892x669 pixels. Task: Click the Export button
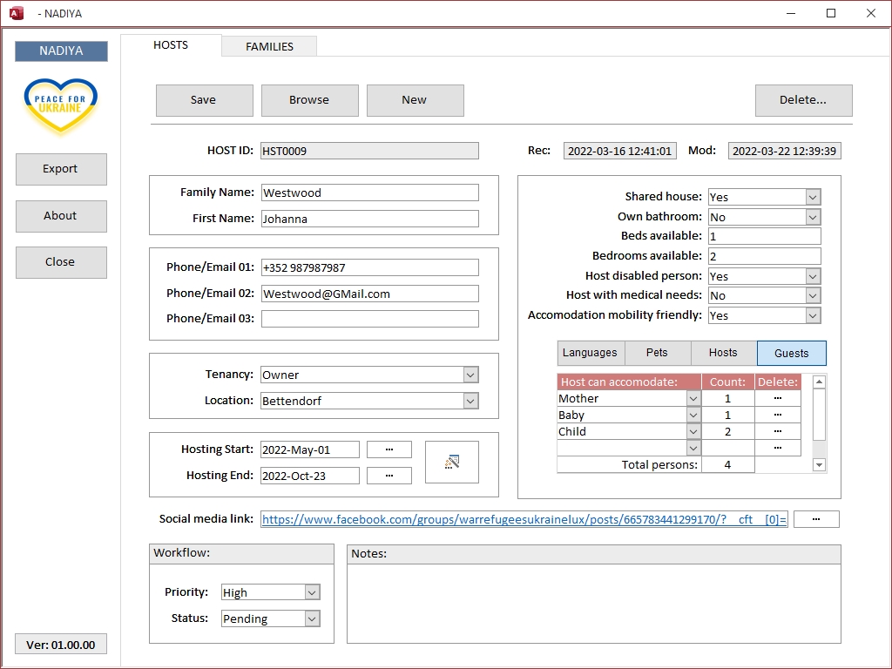coord(61,169)
